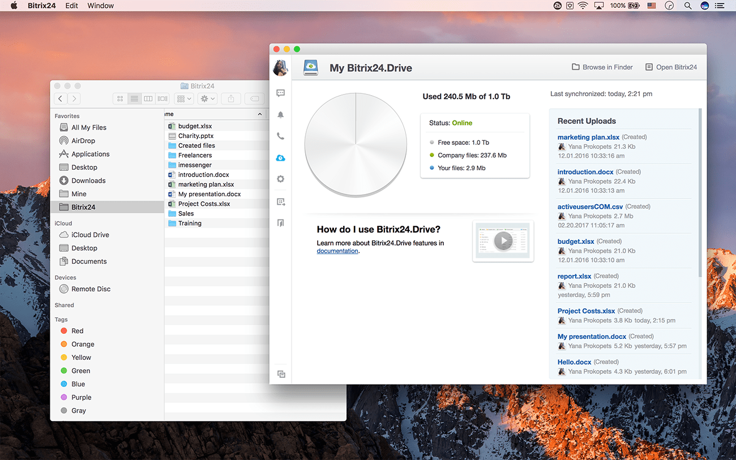Viewport: 736px width, 460px height.
Task: Open the Bitrix24 menu in menu bar
Action: tap(42, 6)
